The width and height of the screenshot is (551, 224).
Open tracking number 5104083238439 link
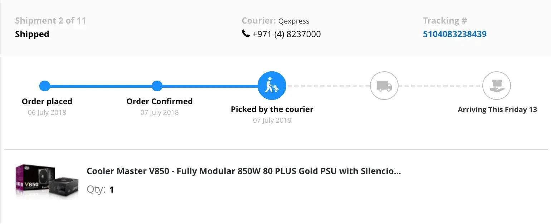pyautogui.click(x=454, y=34)
